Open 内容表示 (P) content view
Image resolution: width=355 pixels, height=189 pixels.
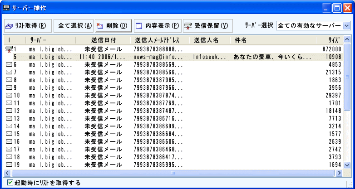click(x=157, y=26)
